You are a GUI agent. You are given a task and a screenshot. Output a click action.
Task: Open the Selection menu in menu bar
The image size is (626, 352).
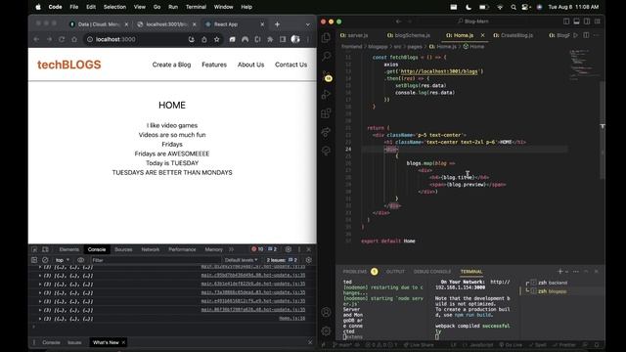(x=114, y=7)
